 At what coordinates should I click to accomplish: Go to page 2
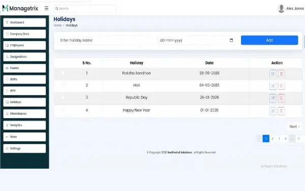tap(272, 139)
